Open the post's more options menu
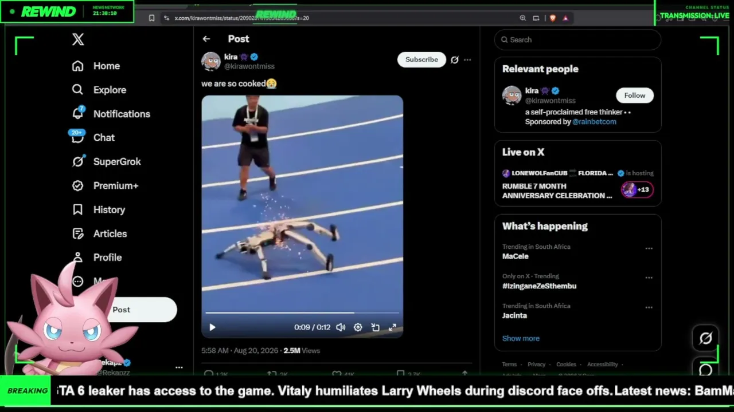734x412 pixels. 467,60
